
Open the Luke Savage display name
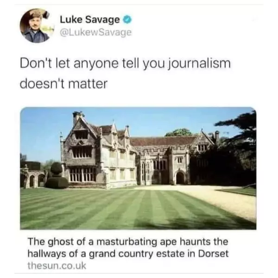tap(90, 19)
